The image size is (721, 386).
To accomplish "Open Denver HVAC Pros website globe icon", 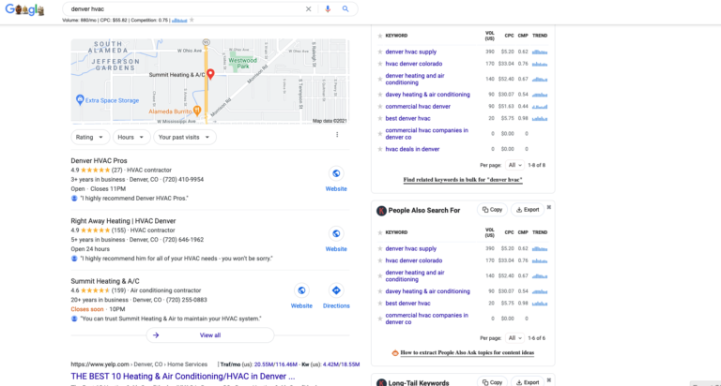I will (336, 173).
